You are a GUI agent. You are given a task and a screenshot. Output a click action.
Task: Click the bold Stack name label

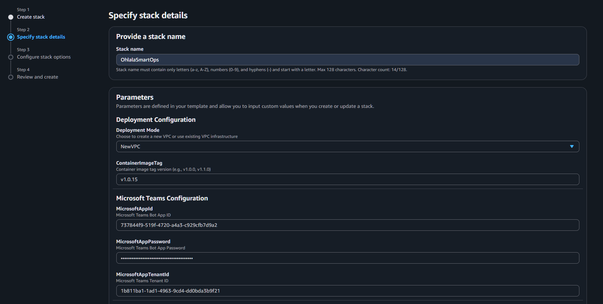pyautogui.click(x=130, y=49)
